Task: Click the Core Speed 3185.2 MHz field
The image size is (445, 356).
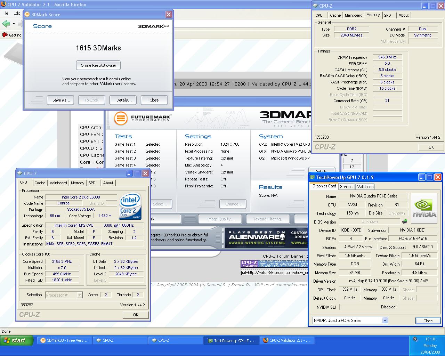Action: (x=62, y=261)
